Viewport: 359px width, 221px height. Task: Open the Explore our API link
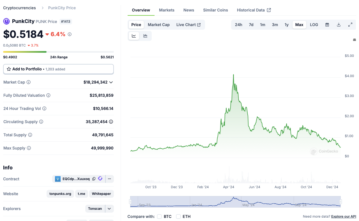[x=344, y=217]
